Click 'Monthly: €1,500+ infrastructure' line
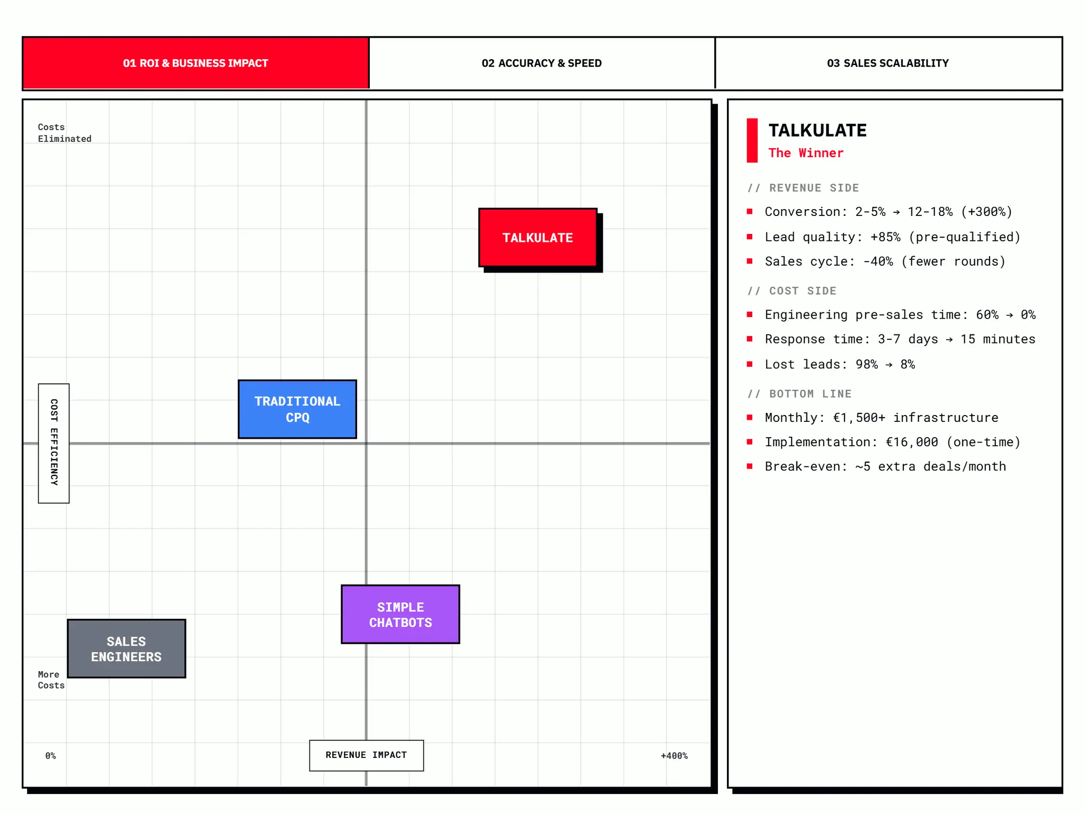This screenshot has height=813, width=1085. click(882, 418)
